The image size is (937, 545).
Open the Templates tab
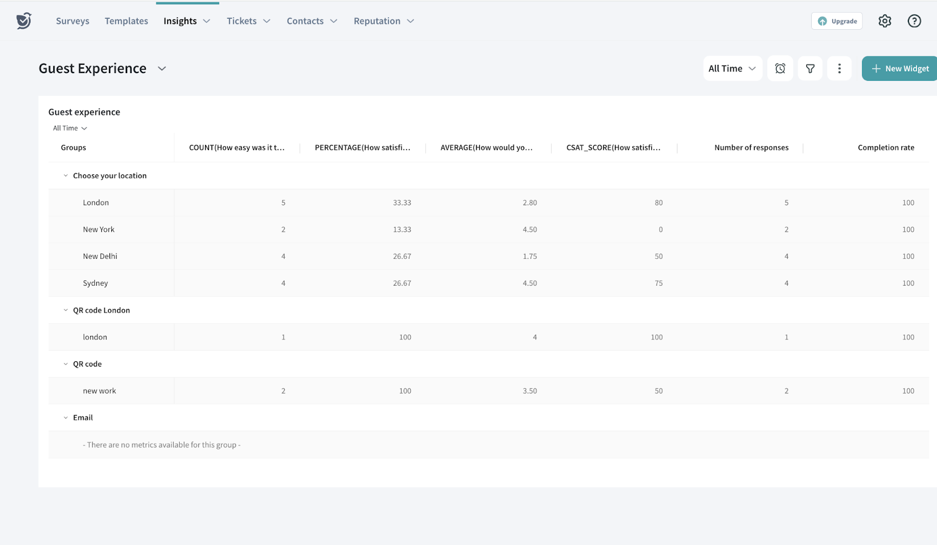point(126,21)
